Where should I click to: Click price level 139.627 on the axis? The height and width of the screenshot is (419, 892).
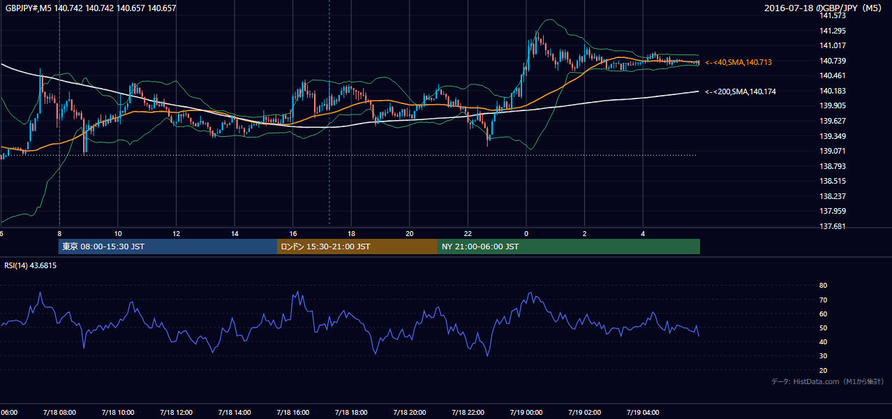(x=833, y=121)
